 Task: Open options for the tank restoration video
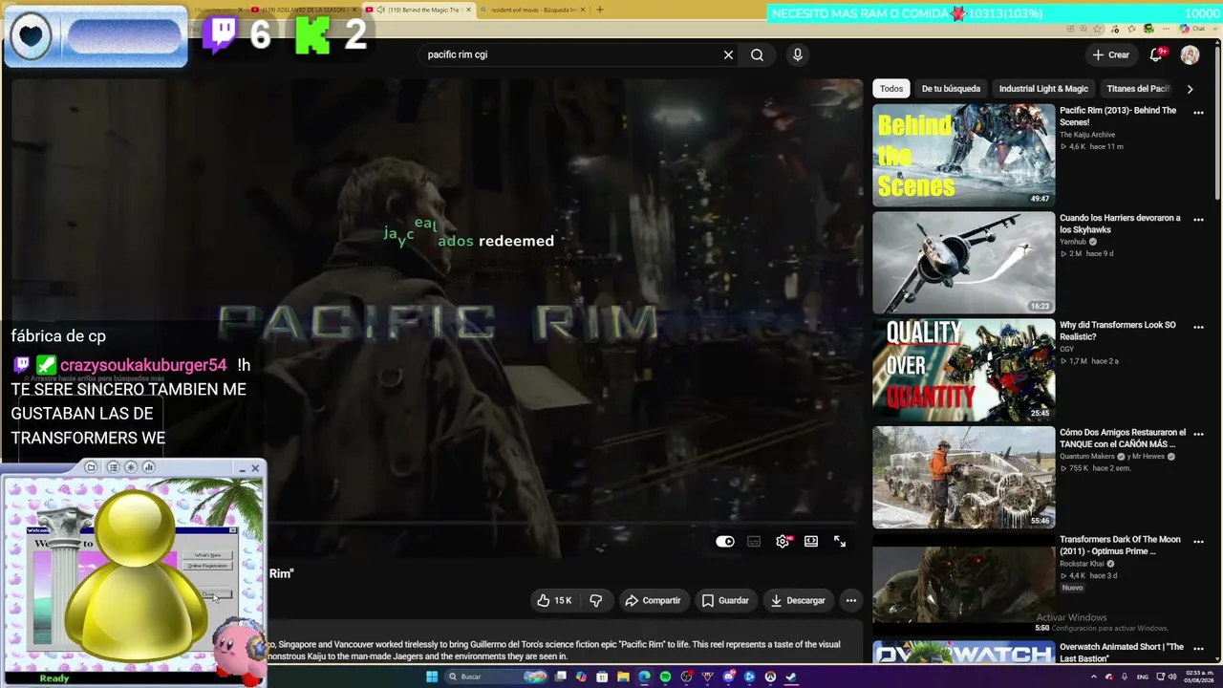coord(1198,435)
